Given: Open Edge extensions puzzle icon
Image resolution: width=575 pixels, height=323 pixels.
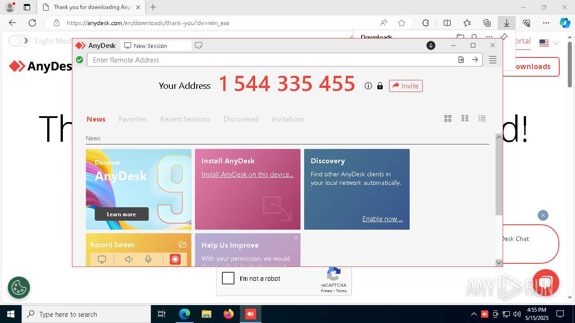Looking at the screenshot, I should tap(425, 23).
